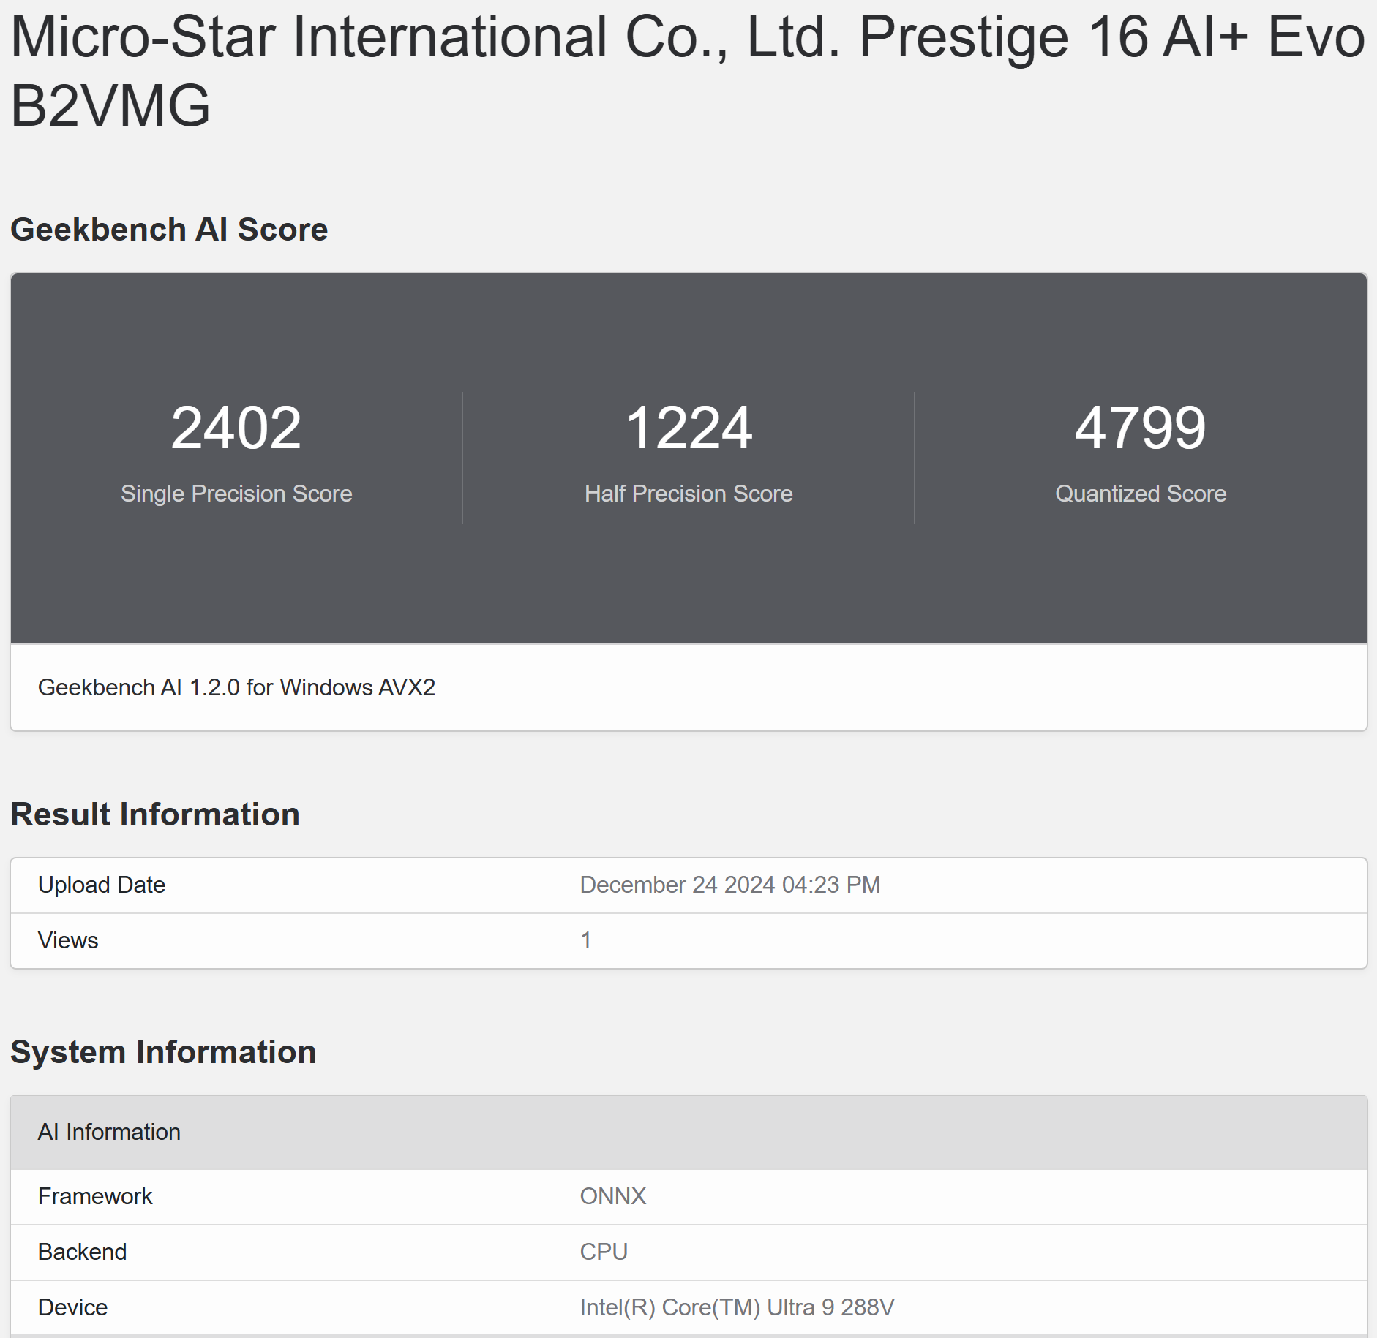Click the Framework row label
This screenshot has height=1338, width=1377.
[x=95, y=1196]
